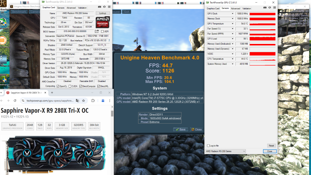Click the AMD Radeon Graphics logo

pyautogui.click(x=103, y=22)
